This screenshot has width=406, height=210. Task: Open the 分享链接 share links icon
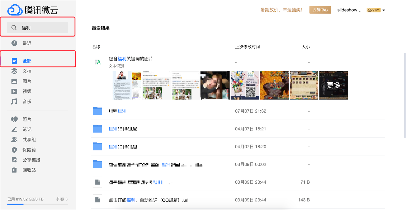(14, 160)
